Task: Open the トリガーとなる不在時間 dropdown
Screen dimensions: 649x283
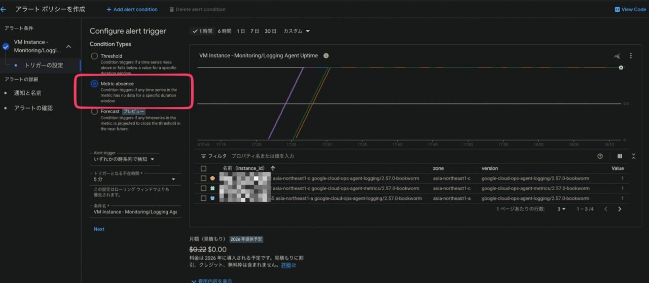Action: pos(134,179)
